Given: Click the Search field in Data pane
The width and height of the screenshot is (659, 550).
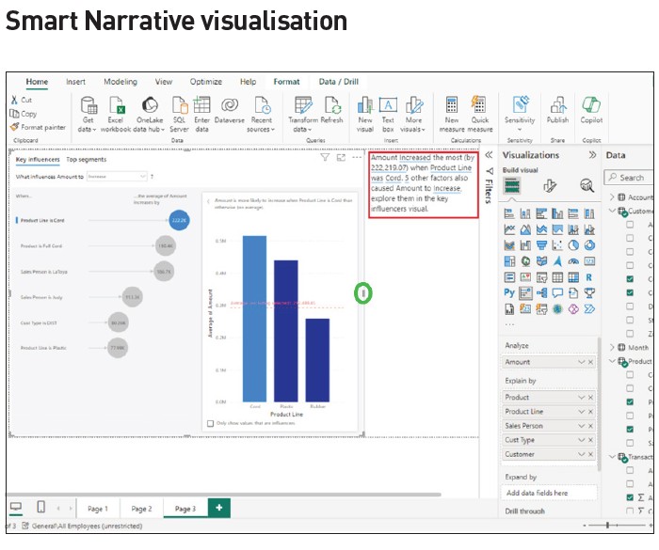Looking at the screenshot, I should coord(633,177).
